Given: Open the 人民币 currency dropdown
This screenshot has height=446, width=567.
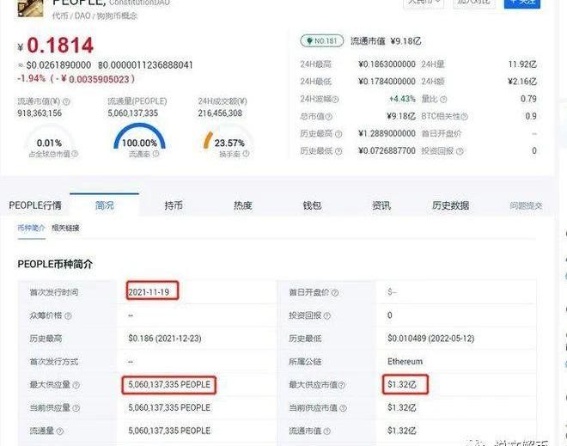Looking at the screenshot, I should coord(424,3).
